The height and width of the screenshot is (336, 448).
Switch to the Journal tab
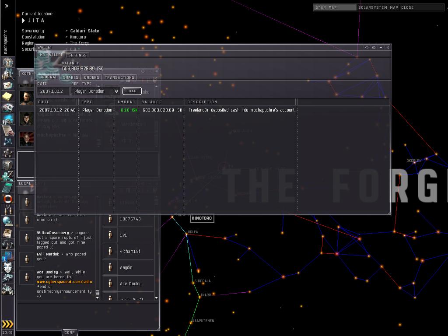tap(49, 77)
